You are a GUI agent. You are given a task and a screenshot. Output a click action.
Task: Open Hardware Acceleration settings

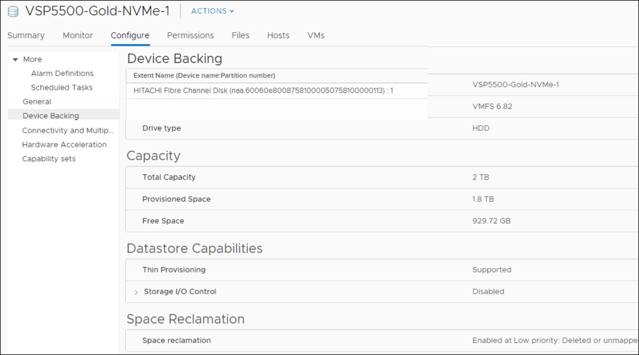64,145
